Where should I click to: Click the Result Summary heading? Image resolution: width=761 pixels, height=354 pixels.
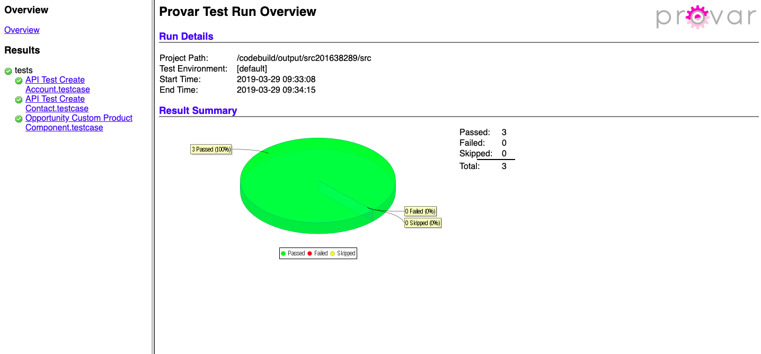point(198,111)
